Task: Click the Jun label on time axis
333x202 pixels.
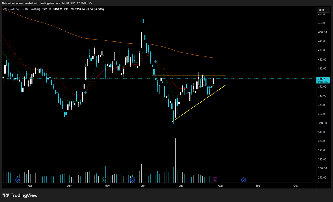Action: click(x=143, y=186)
